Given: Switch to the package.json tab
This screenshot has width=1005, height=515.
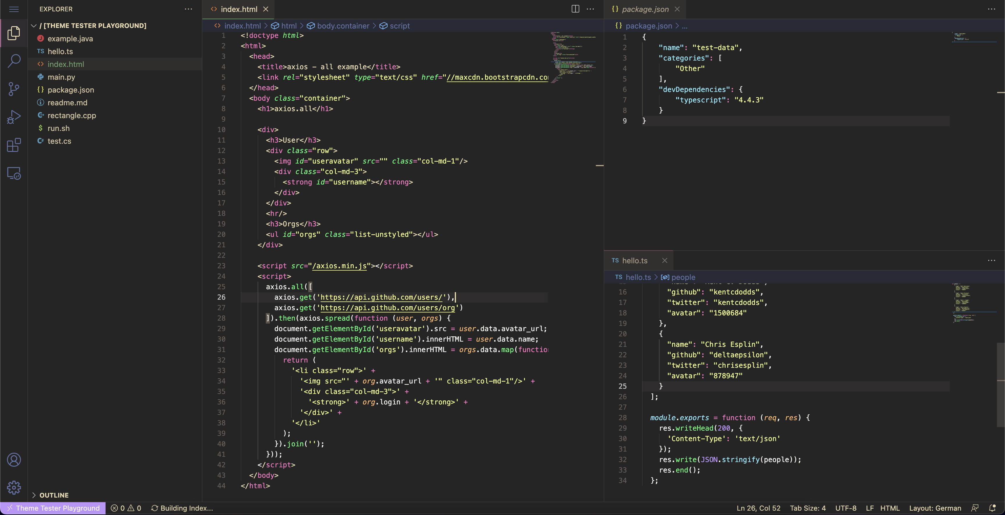Looking at the screenshot, I should 644,9.
